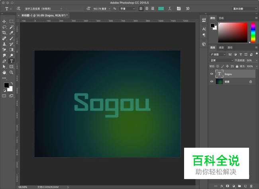Image resolution: width=259 pixels, height=189 pixels.
Task: Lock transparent pixels
Action: (218, 66)
